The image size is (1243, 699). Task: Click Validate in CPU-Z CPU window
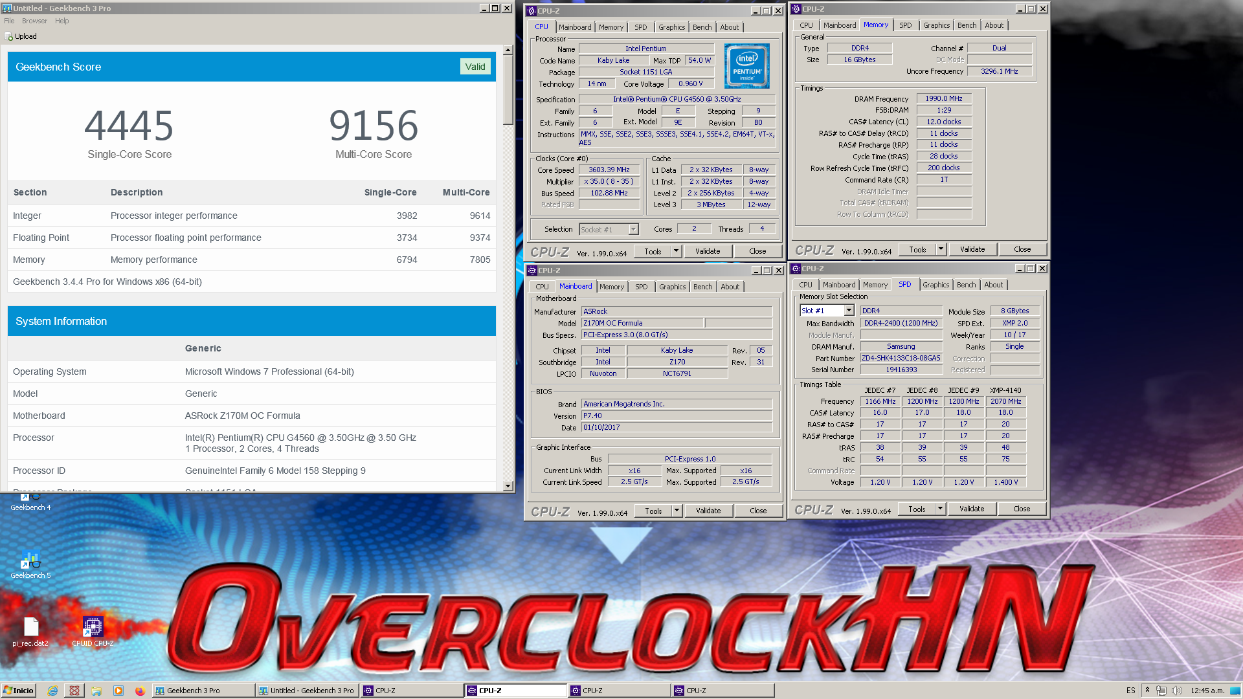[x=708, y=251]
